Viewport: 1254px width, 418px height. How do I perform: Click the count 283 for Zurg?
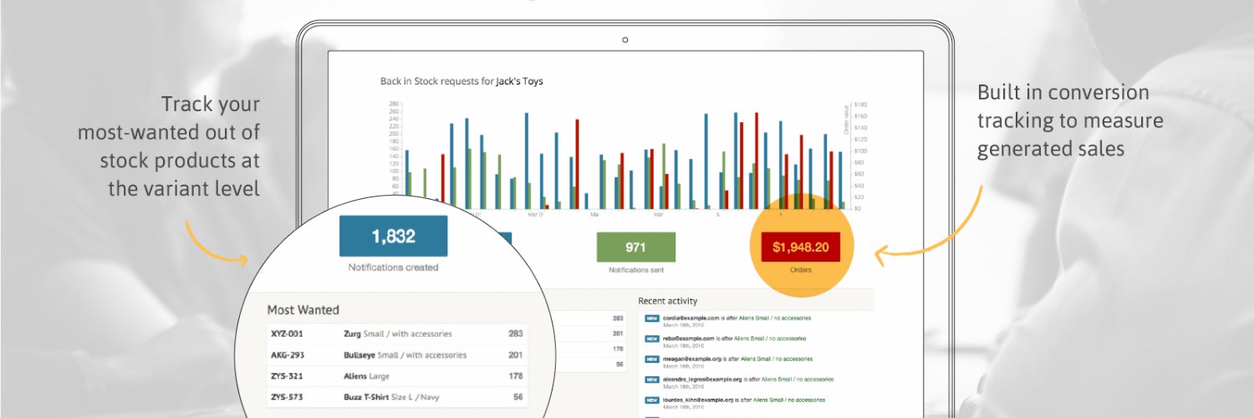515,334
